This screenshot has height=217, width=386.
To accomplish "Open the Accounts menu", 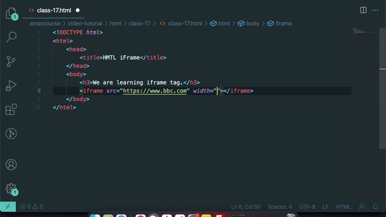I will [x=11, y=165].
